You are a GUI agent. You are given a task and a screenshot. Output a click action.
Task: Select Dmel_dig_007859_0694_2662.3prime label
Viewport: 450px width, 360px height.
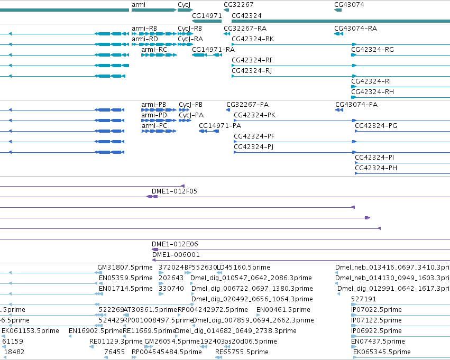point(253,321)
